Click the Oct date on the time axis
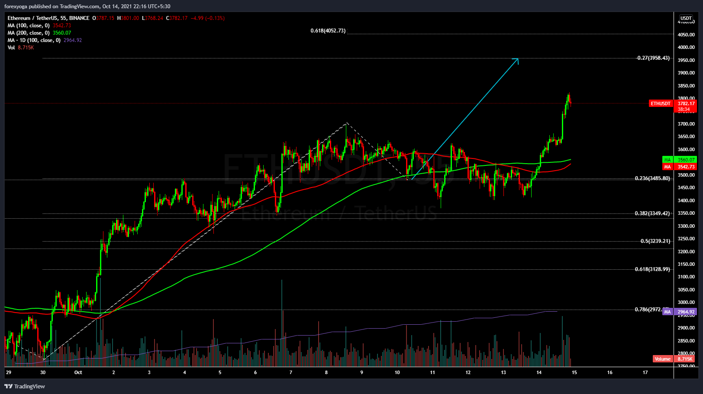Screen dimensions: 703x394 (78, 372)
